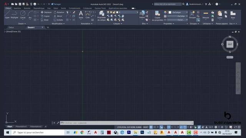246x138 pixels.
Task: Click the customization hamburger icon in status bar
Action: coord(239,127)
